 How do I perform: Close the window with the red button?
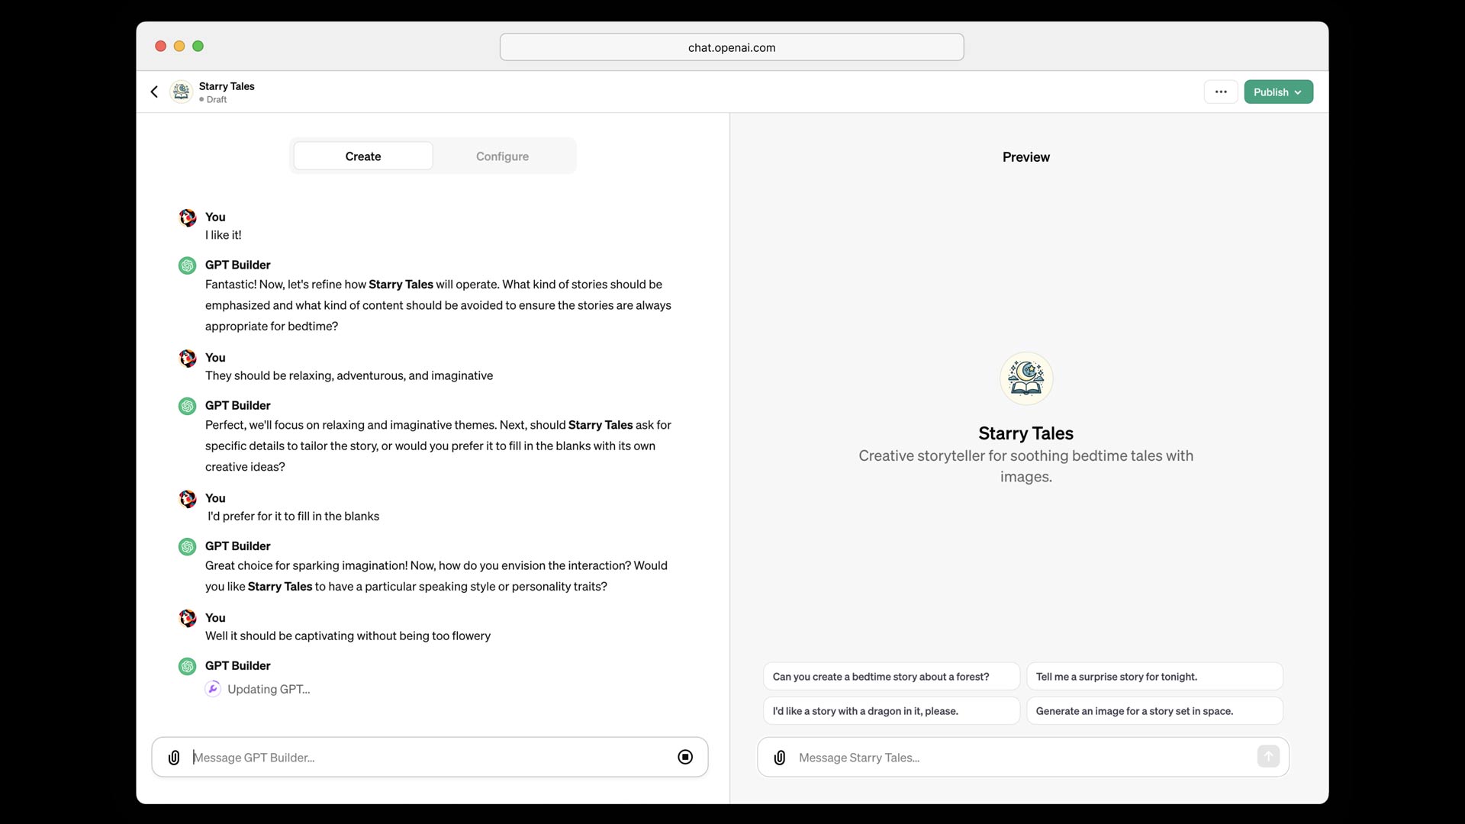[x=160, y=46]
